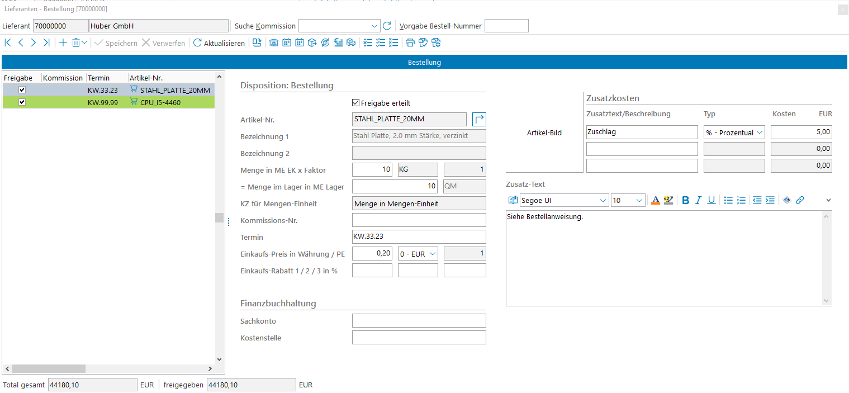Open the 'Suche Kommission' dropdown
The width and height of the screenshot is (849, 393).
(374, 26)
